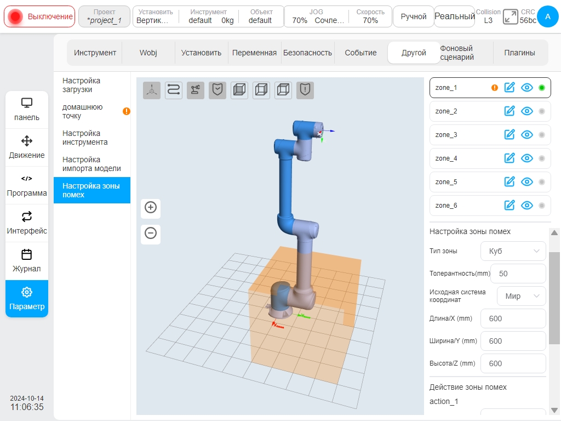Open the Инструмент default 0kg selector
The height and width of the screenshot is (421, 561).
click(x=208, y=16)
